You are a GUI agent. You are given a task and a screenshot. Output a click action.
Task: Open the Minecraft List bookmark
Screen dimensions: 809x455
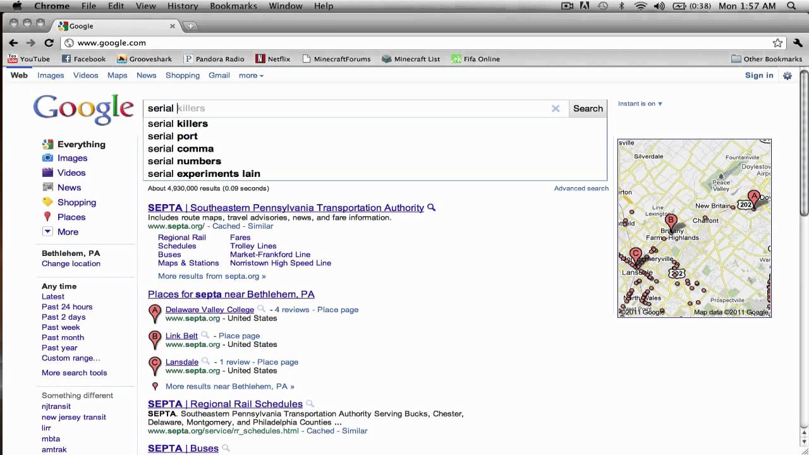tap(411, 59)
